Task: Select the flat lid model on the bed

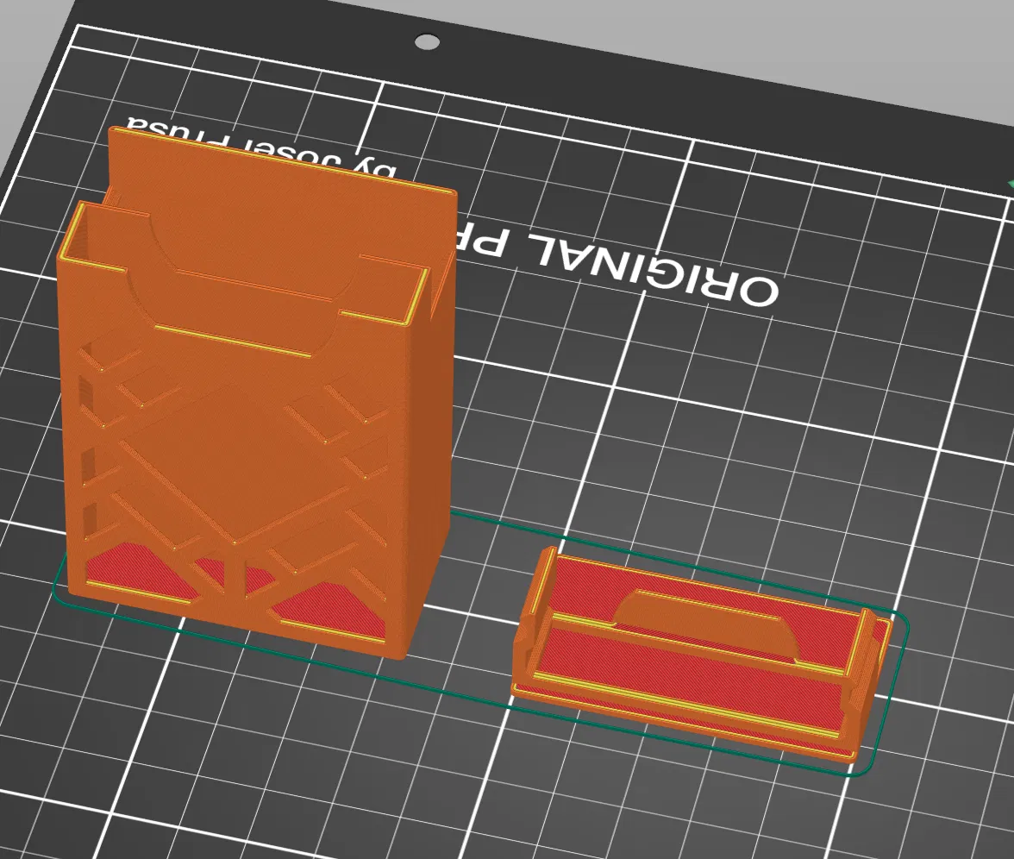Action: (702, 655)
